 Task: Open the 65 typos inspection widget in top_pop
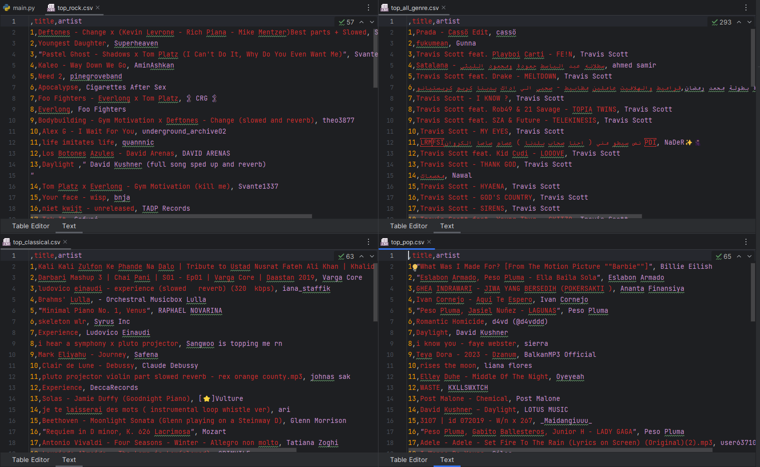coord(724,256)
